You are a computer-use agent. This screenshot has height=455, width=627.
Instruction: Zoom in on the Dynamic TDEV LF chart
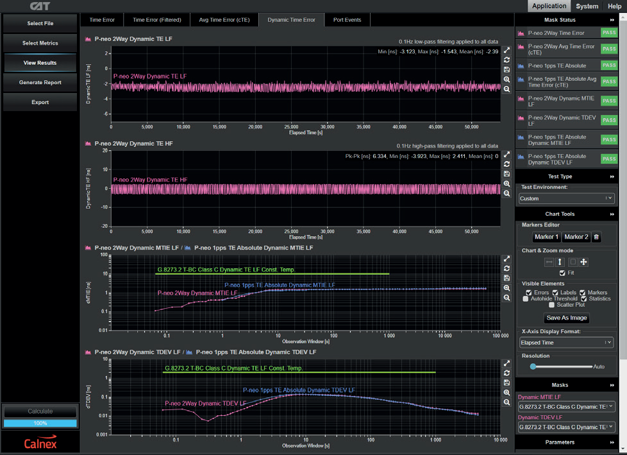506,393
